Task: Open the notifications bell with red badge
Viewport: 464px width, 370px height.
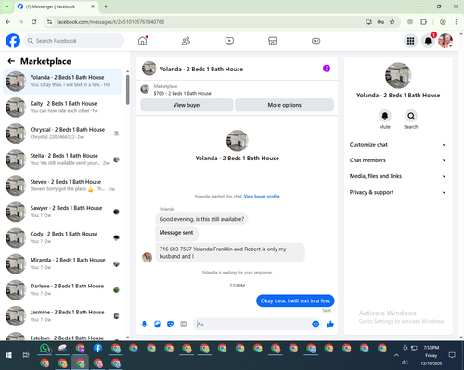Action: point(428,41)
